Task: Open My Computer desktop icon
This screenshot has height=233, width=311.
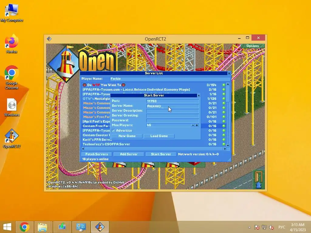Action: click(x=12, y=13)
